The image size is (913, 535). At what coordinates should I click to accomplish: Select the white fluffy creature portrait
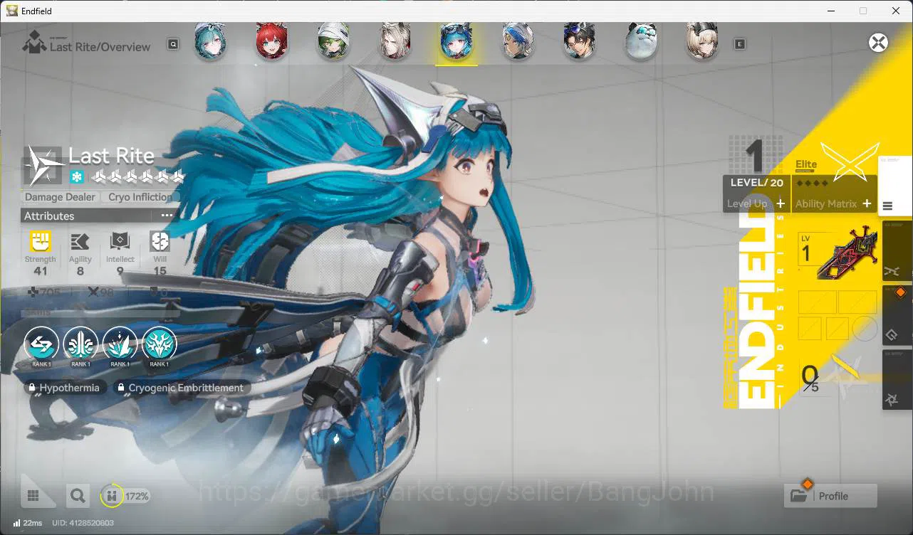(640, 41)
